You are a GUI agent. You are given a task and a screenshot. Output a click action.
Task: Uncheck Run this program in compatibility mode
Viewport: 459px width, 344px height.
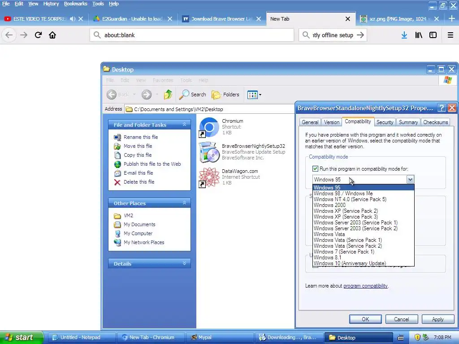[315, 169]
